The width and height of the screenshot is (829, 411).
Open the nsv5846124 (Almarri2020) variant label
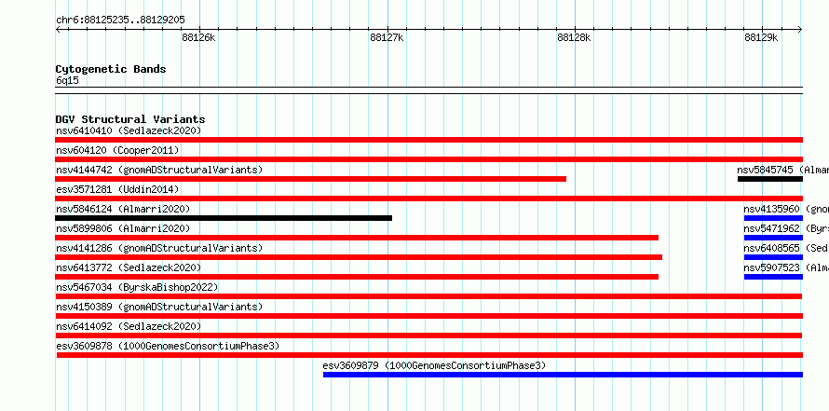(x=123, y=209)
